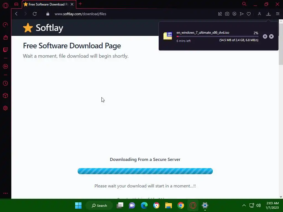Open Easy Setup menu icon
Viewport: 283px width, 212px height.
[x=277, y=14]
